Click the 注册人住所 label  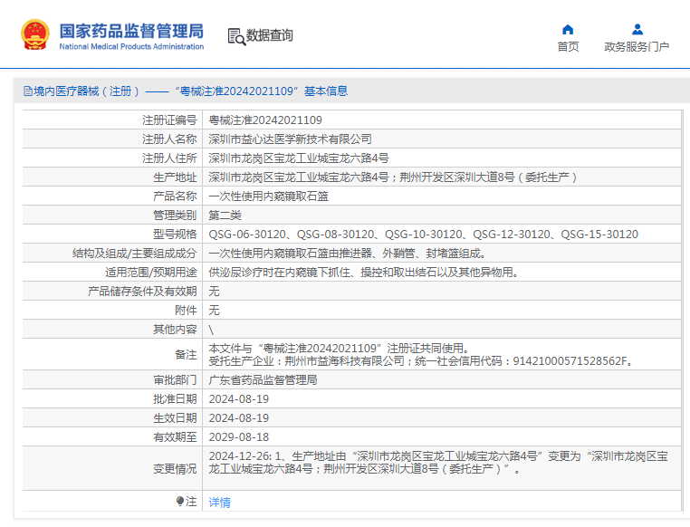click(x=169, y=158)
